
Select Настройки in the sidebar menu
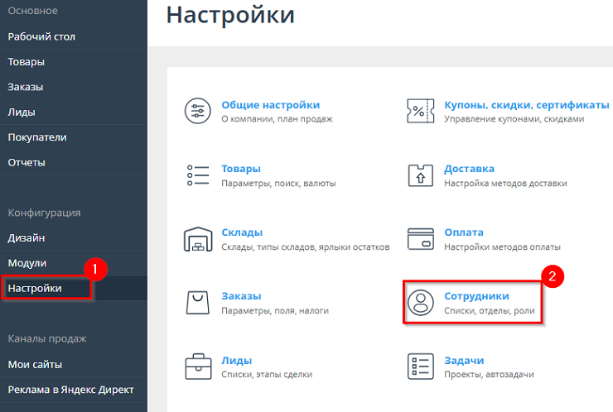(x=35, y=288)
